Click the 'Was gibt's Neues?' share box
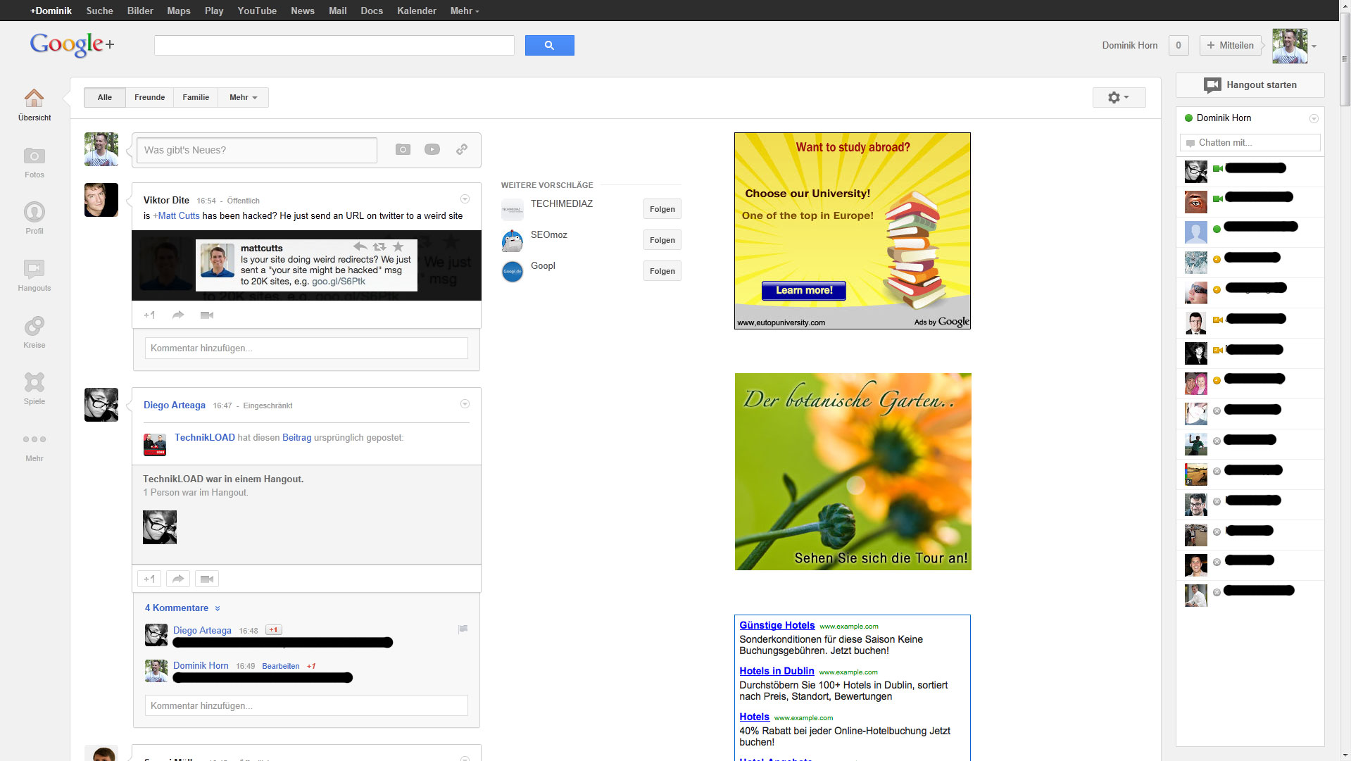The width and height of the screenshot is (1351, 761). (257, 150)
